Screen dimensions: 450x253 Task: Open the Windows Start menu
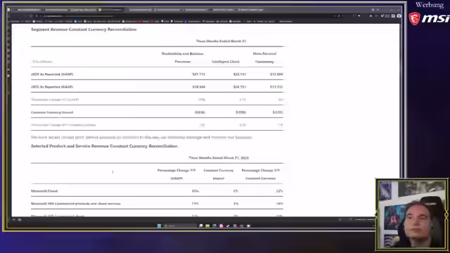pyautogui.click(x=160, y=226)
